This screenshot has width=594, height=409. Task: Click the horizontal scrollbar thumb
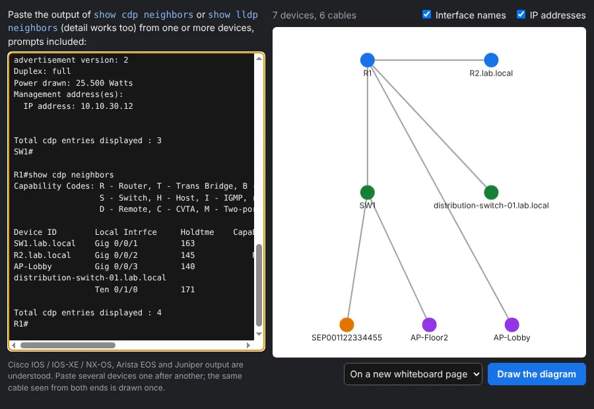[68, 346]
